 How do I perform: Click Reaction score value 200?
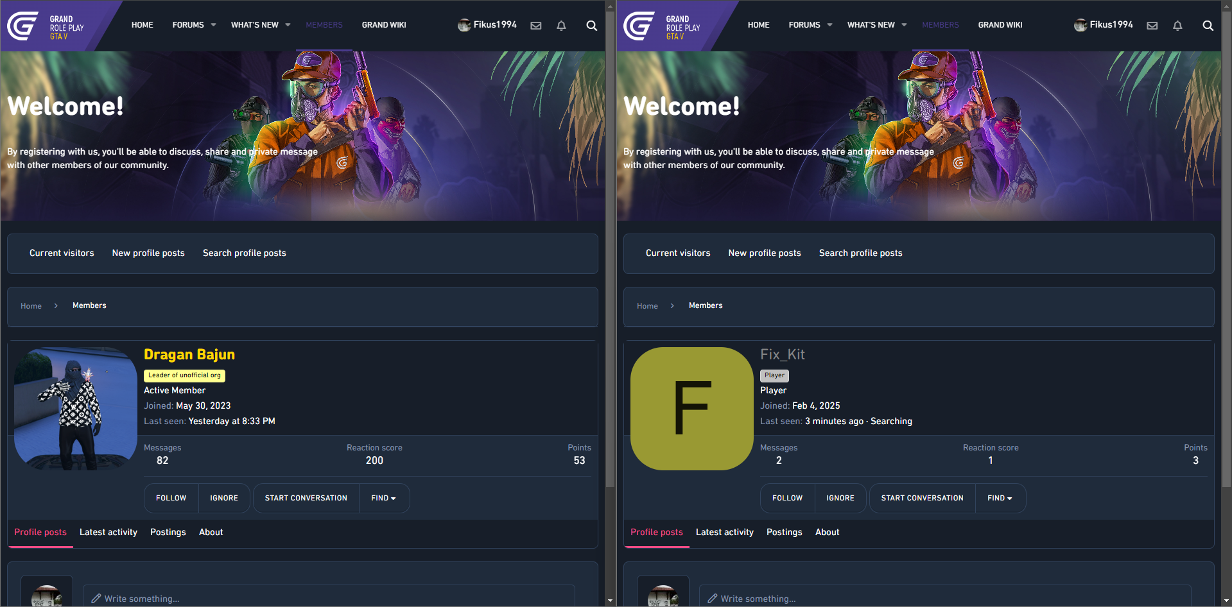(374, 460)
